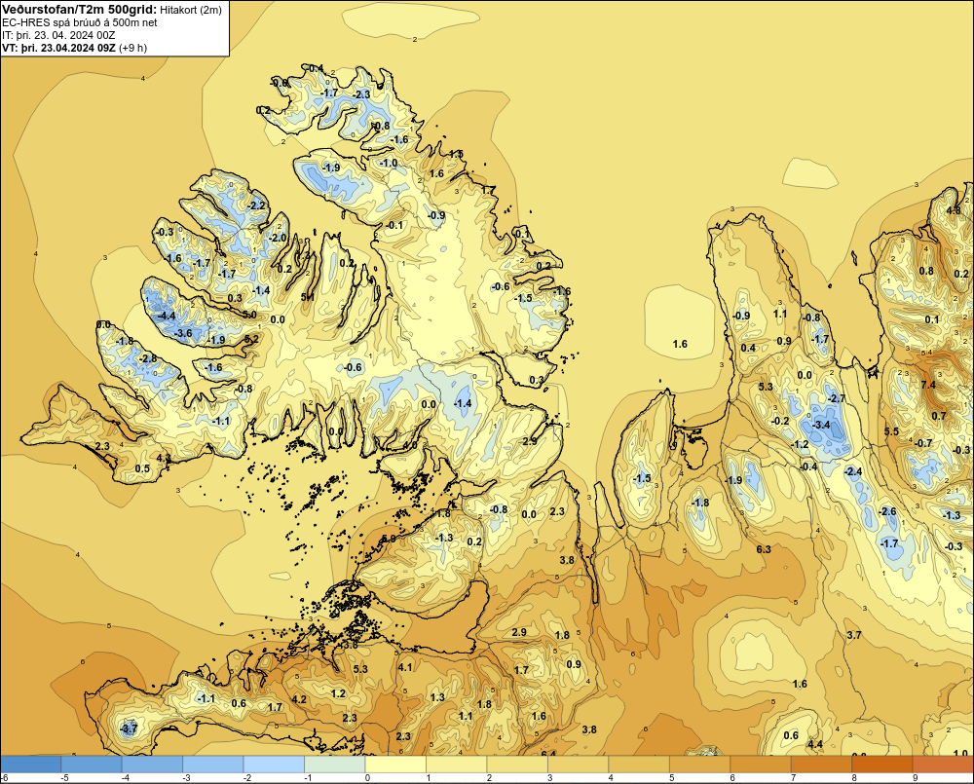Pick the -1 to 0 pale green legend band
Image resolution: width=974 pixels, height=784 pixels.
pos(335,765)
